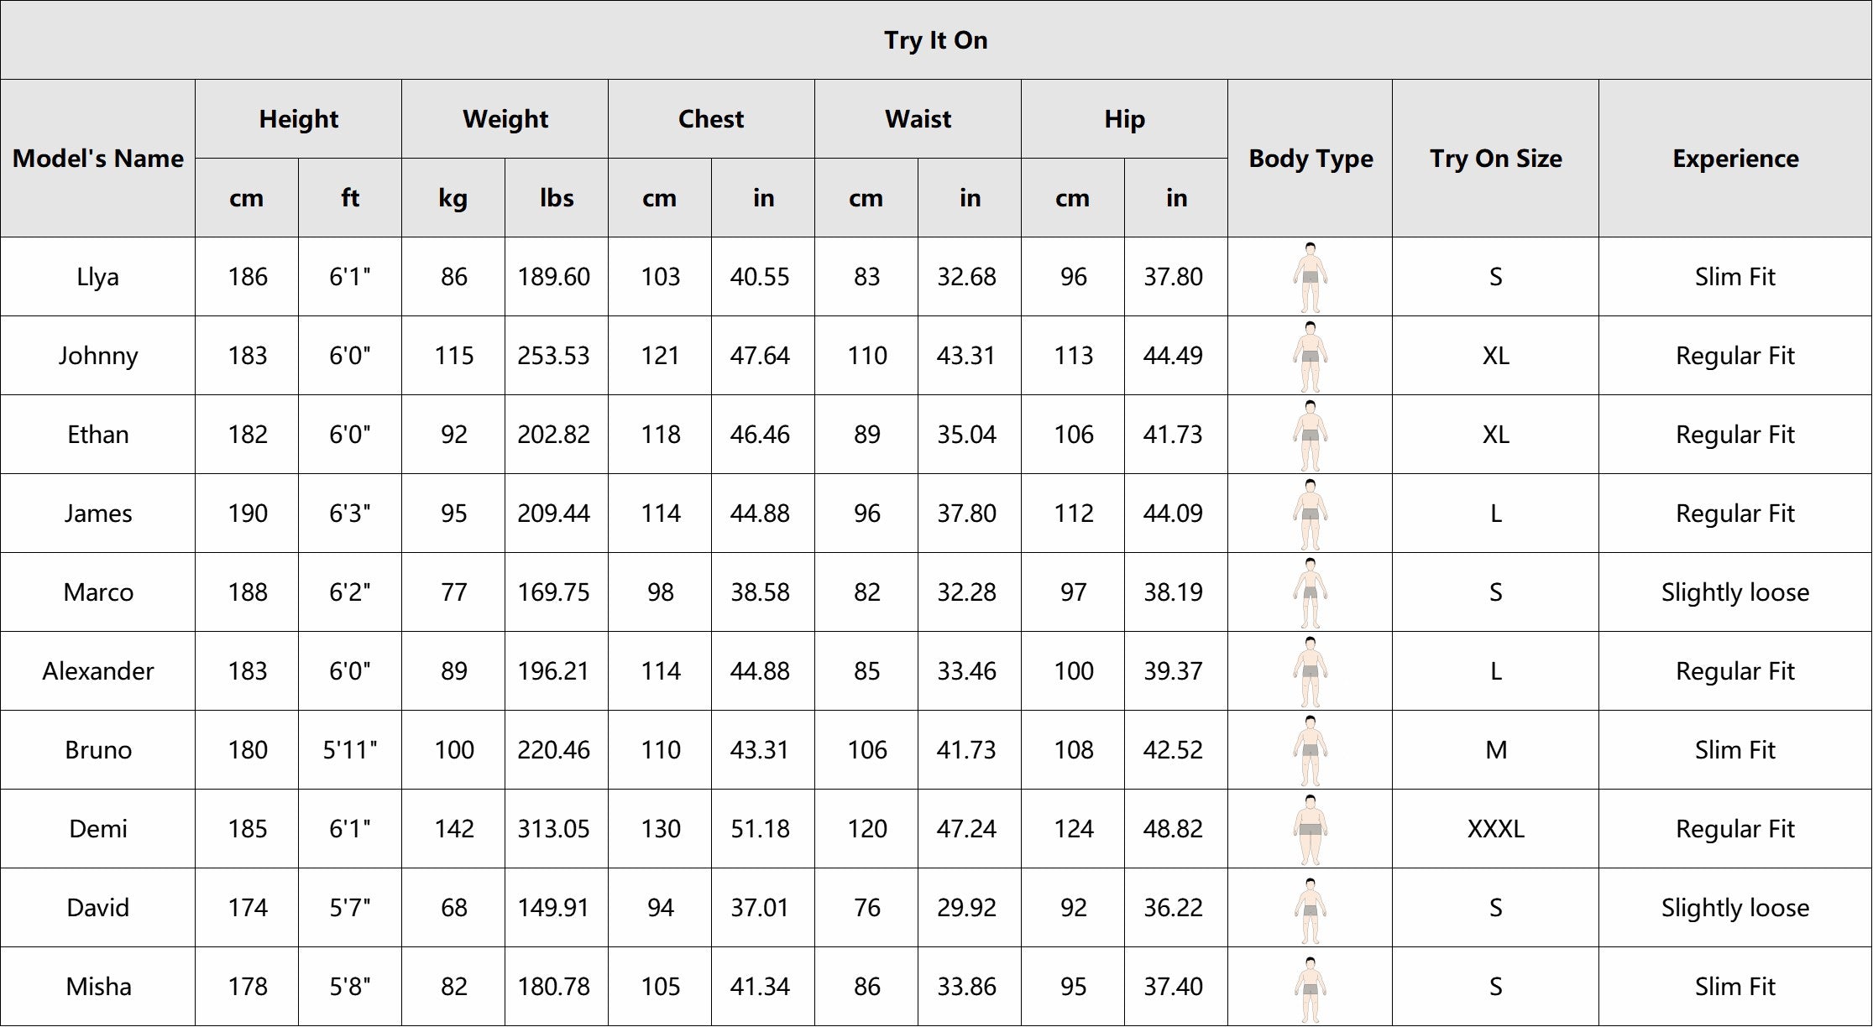Image resolution: width=1873 pixels, height=1027 pixels.
Task: Select Demi's XXXL try on size
Action: coord(1495,829)
